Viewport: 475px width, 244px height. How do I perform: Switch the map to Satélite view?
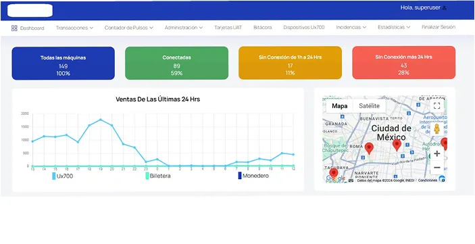point(369,106)
